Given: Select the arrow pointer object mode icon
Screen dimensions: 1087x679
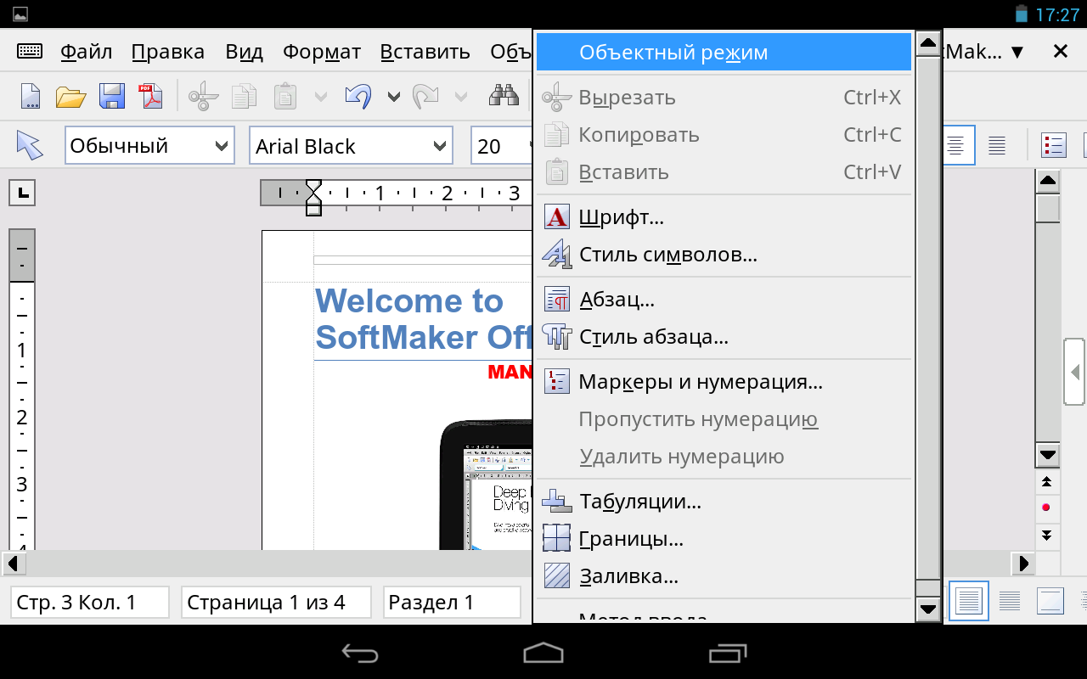Looking at the screenshot, I should pyautogui.click(x=30, y=145).
